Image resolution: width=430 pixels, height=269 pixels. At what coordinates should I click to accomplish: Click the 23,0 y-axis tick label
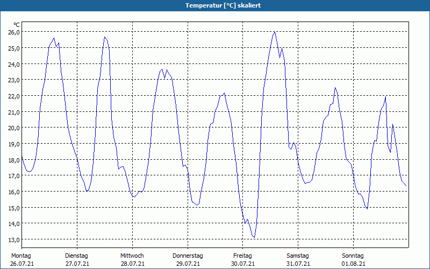click(14, 80)
